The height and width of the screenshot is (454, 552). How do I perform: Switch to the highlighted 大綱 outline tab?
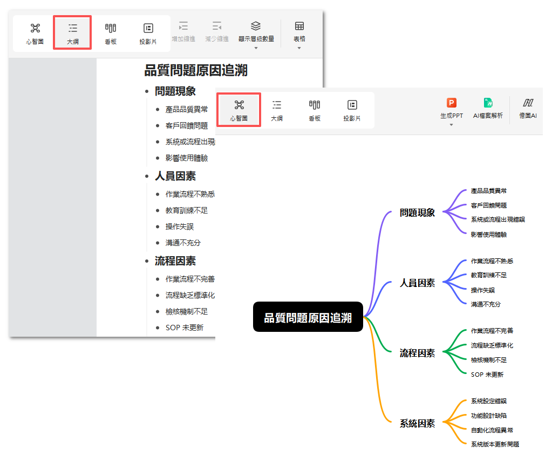pos(72,32)
